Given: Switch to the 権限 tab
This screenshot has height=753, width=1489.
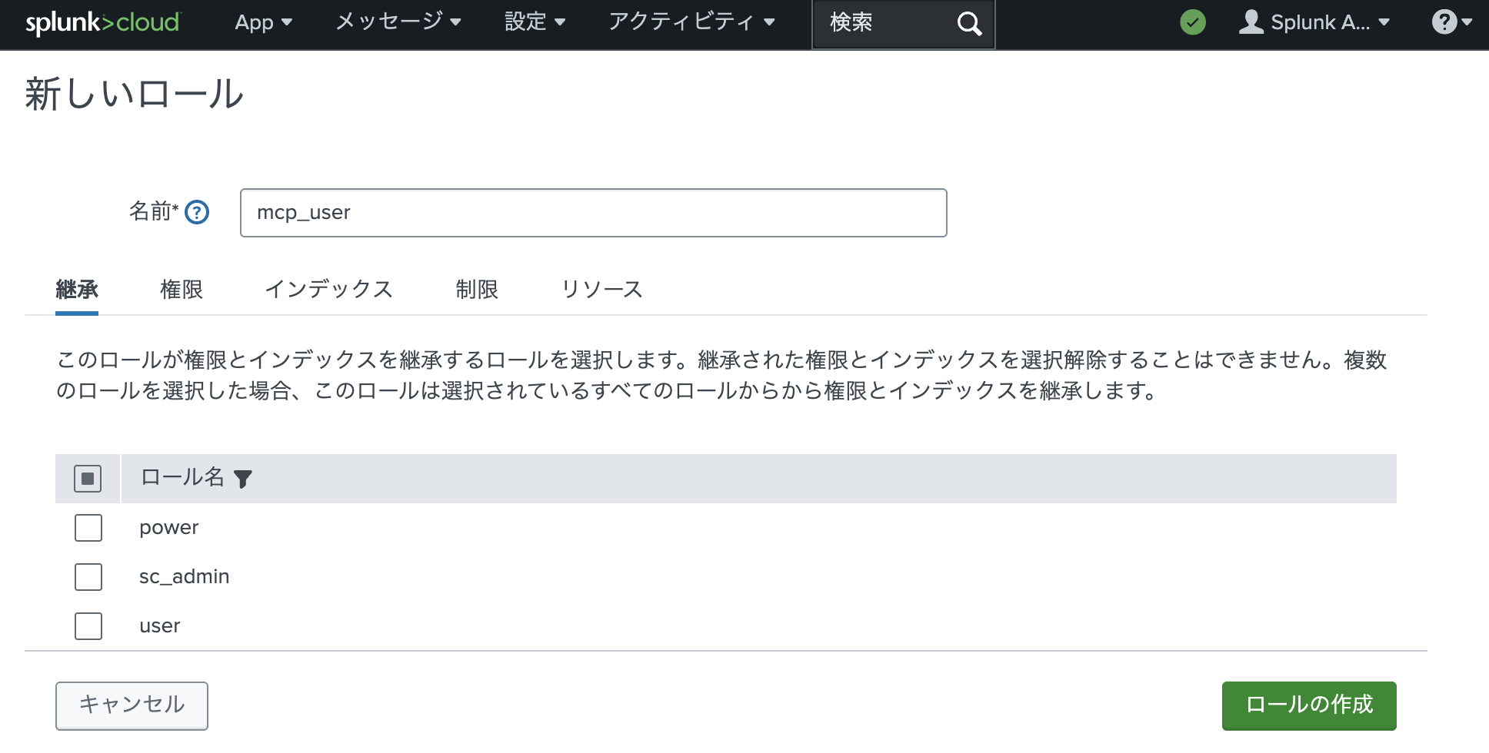Looking at the screenshot, I should [x=181, y=290].
